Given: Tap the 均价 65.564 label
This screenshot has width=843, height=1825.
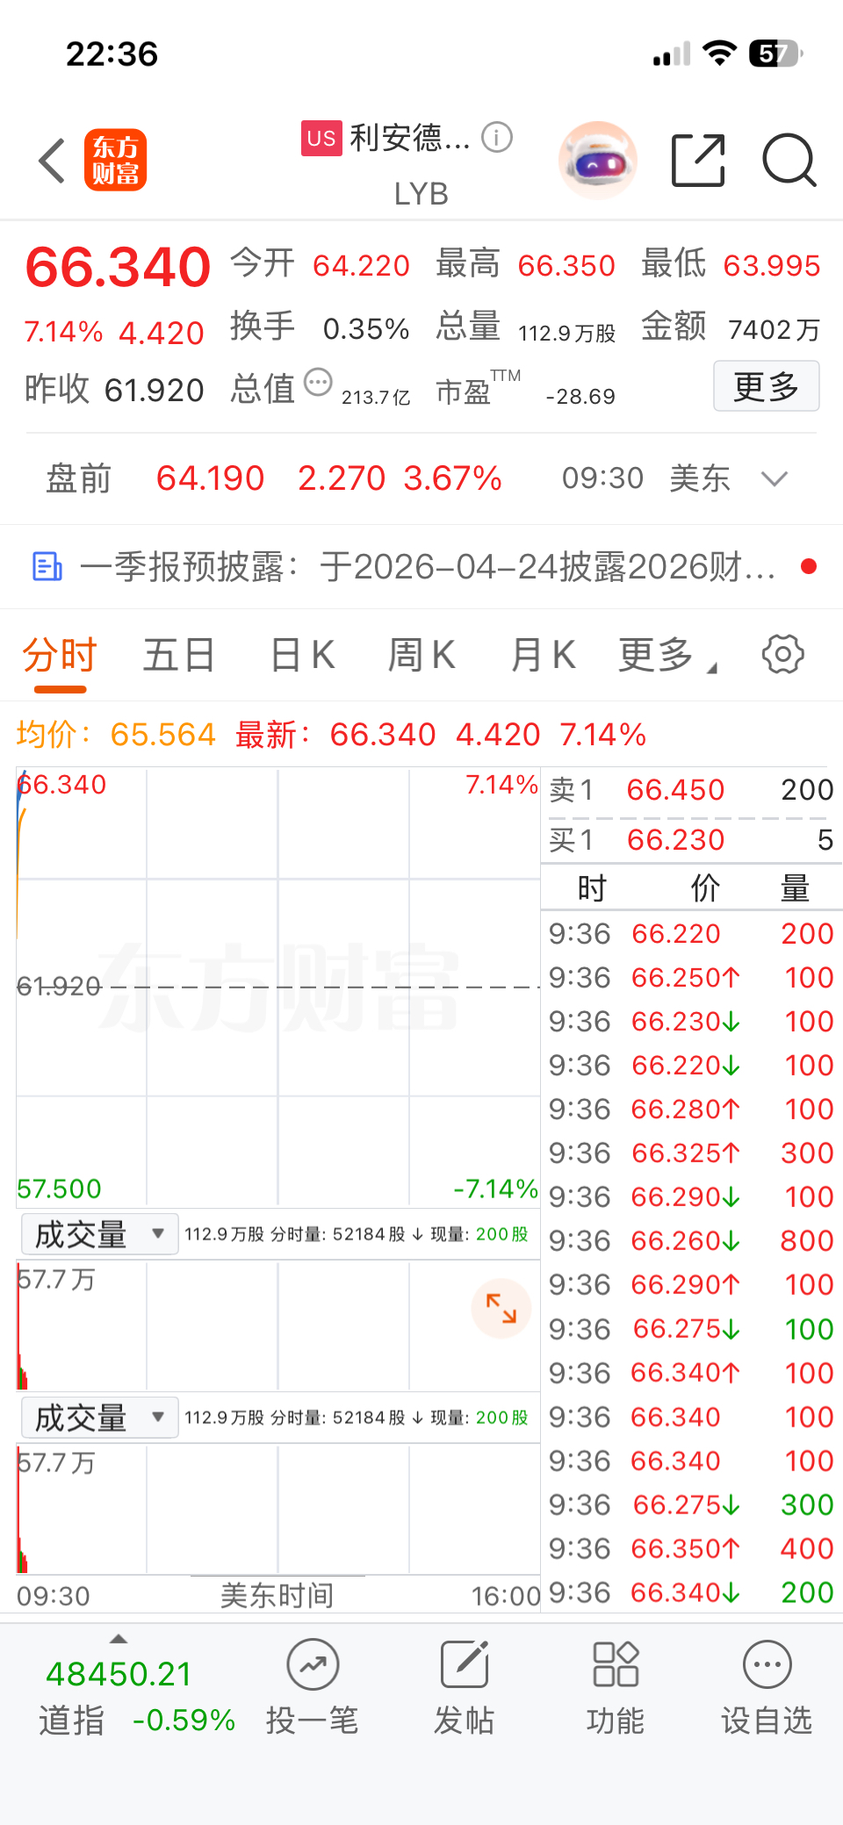Looking at the screenshot, I should tap(116, 734).
